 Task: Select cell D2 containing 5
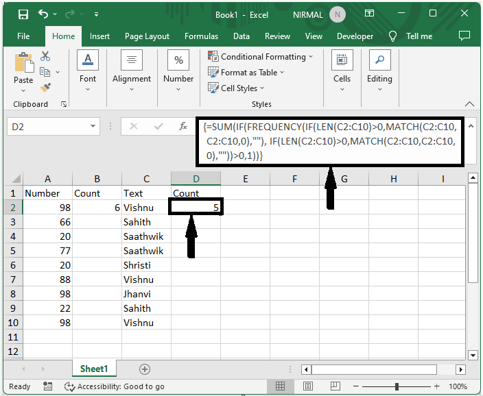tap(196, 208)
